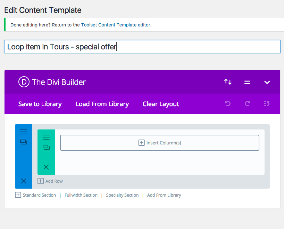Add a Fullwidth Section

pos(81,195)
